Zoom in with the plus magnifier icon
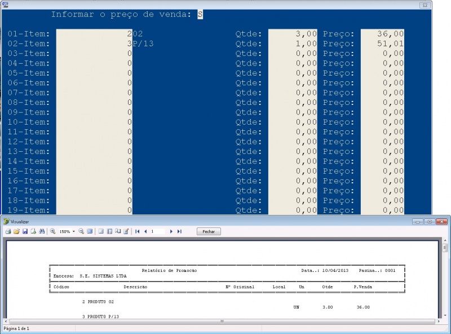The image size is (451, 334). point(52,231)
